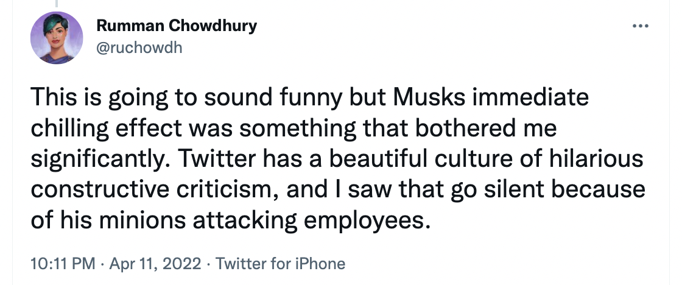
Task: Open the Rumman Chowdhury display name link
Action: coord(177,26)
